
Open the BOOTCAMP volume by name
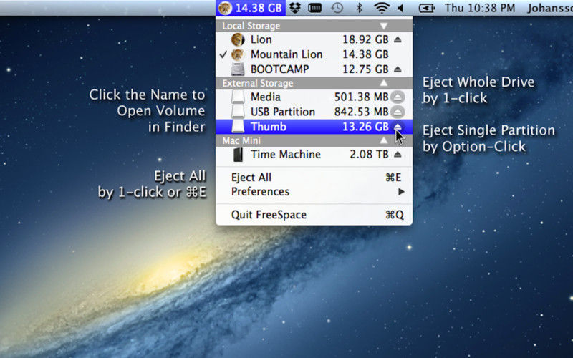[279, 69]
